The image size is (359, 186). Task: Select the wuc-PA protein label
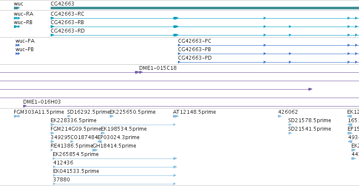[25, 41]
